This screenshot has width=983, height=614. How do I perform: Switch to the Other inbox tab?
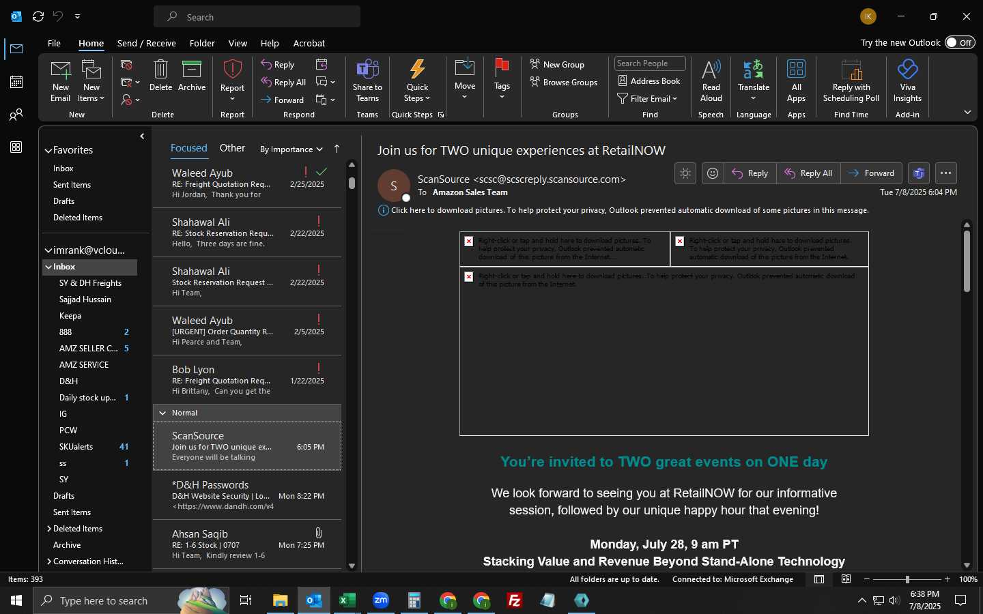(232, 148)
